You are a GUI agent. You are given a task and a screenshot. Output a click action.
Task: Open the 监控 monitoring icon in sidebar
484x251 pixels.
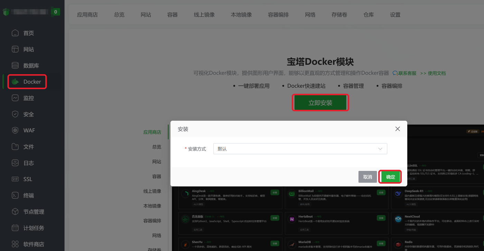[x=15, y=98]
